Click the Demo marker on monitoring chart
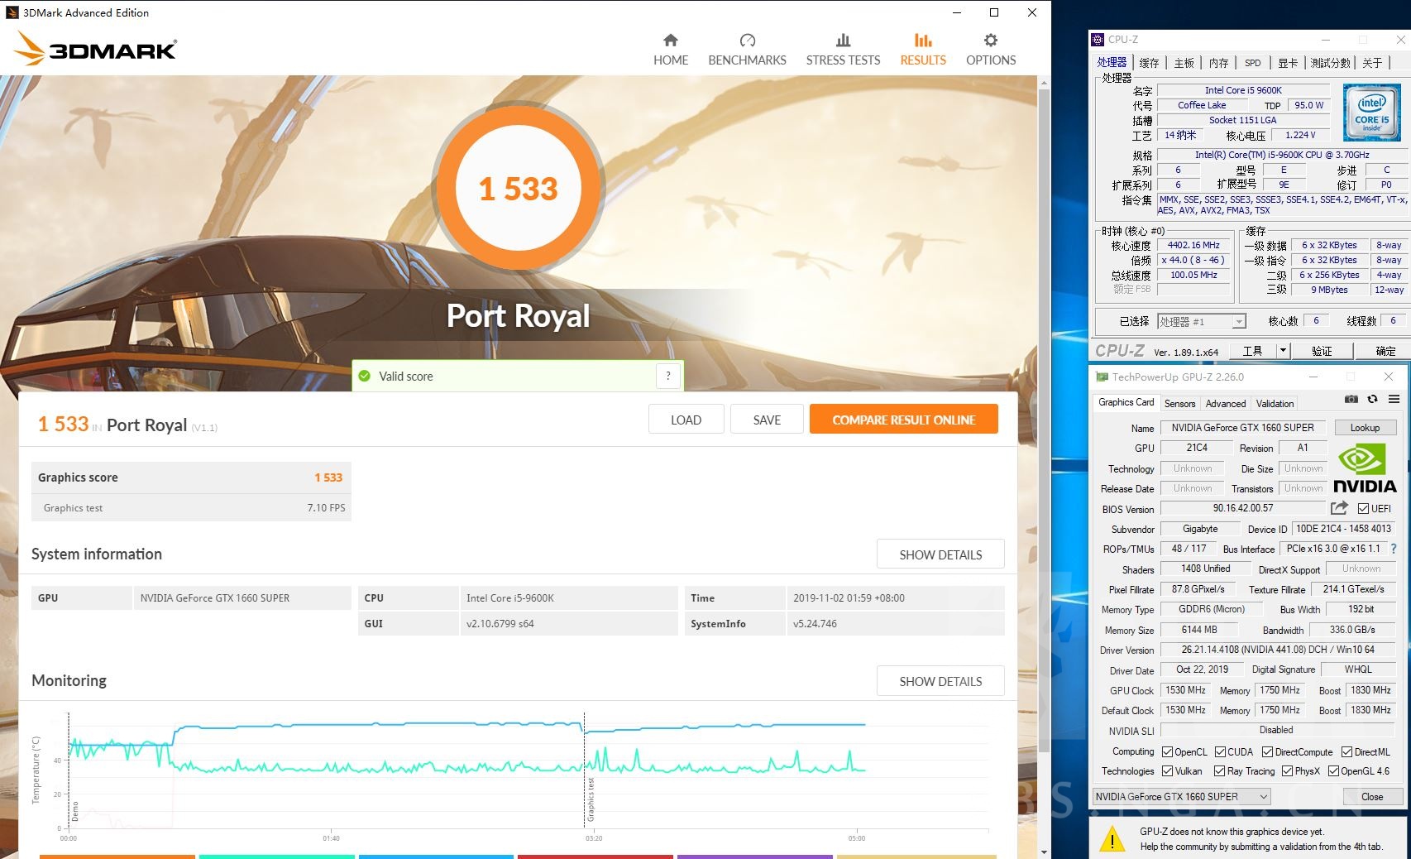This screenshot has height=859, width=1411. coord(74,811)
